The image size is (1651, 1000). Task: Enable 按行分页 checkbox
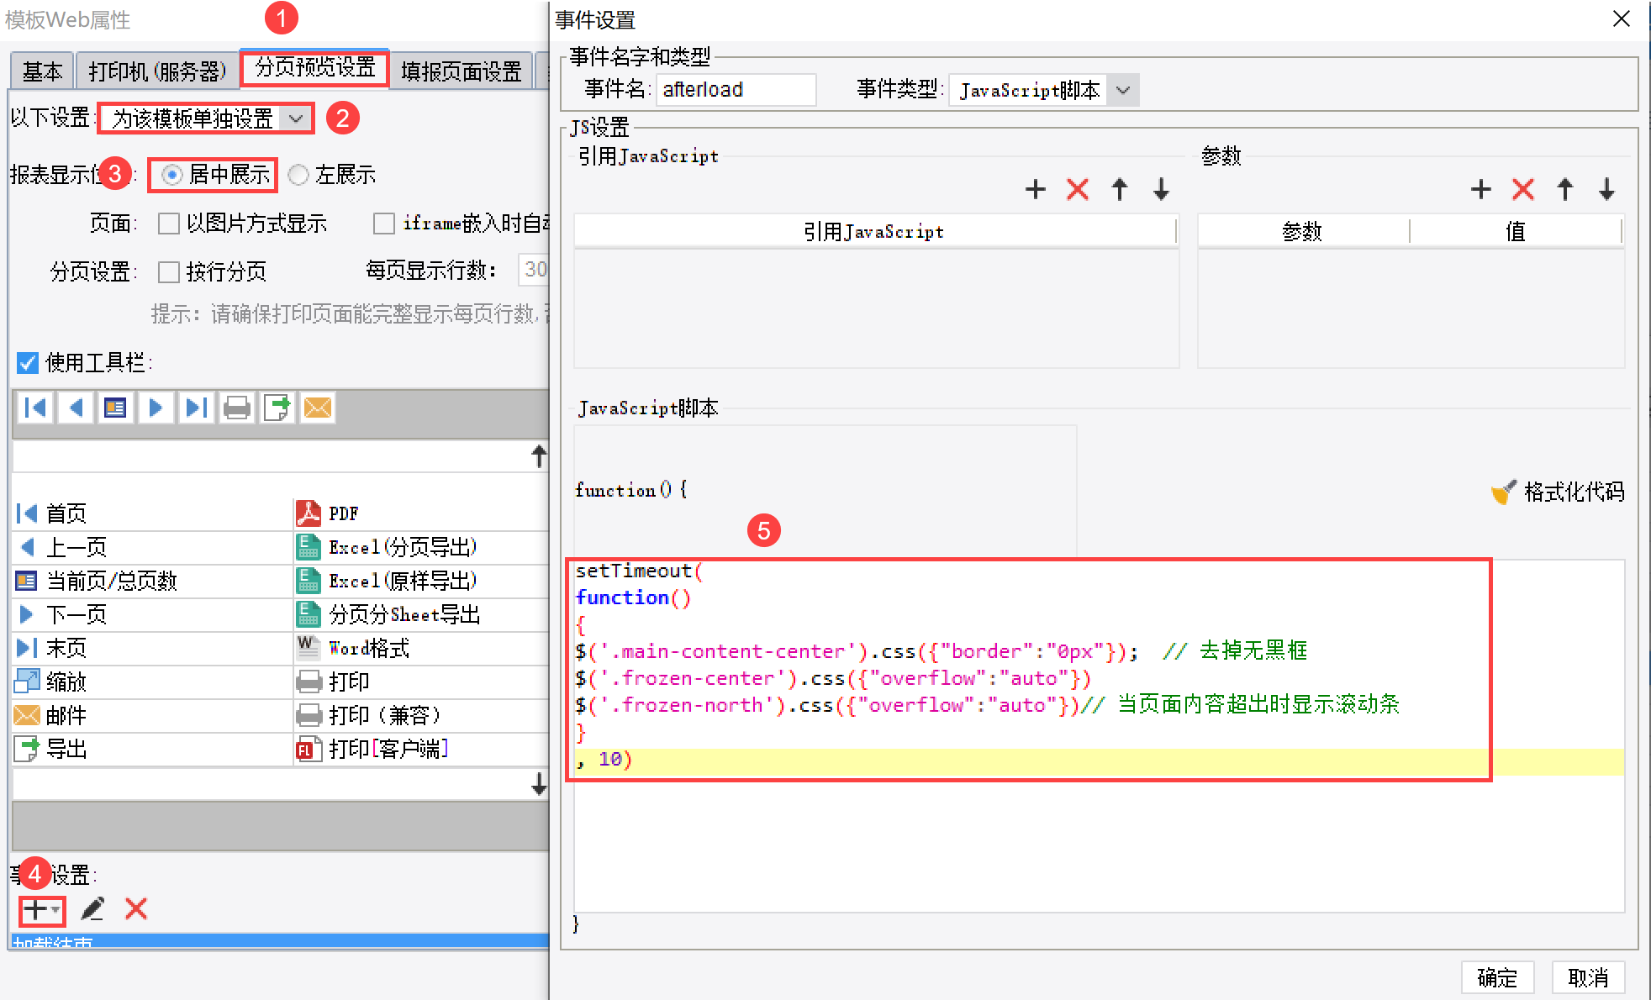tap(169, 272)
